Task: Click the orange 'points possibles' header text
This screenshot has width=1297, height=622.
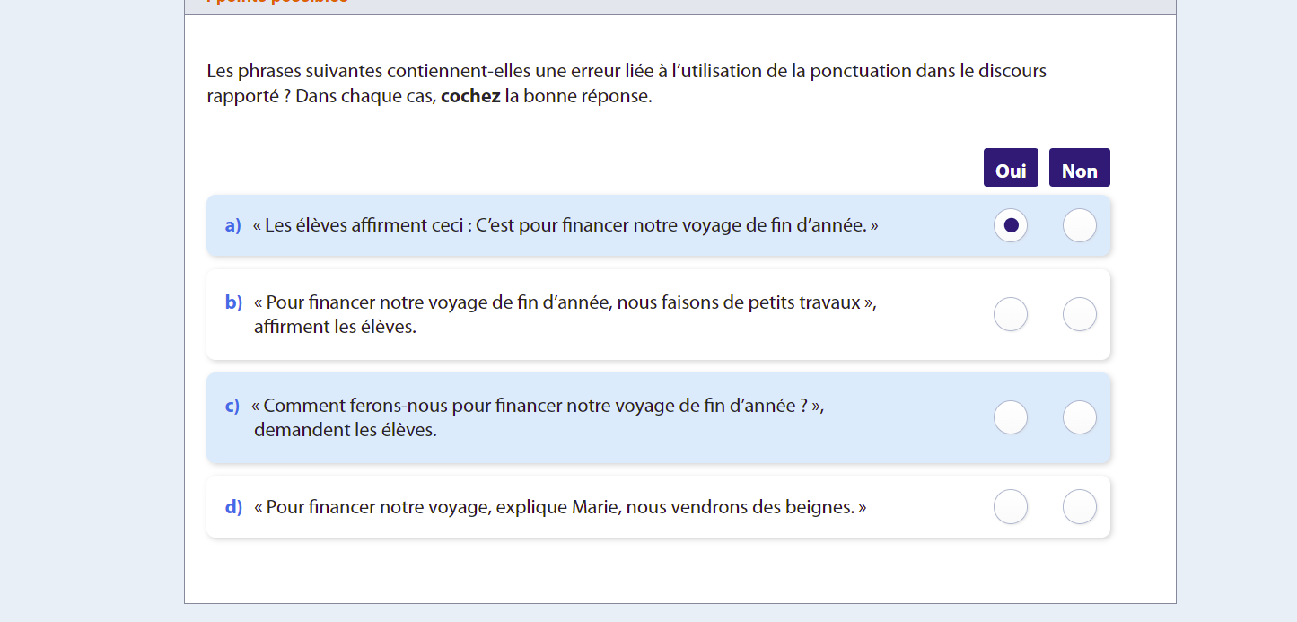Action: tap(277, 2)
